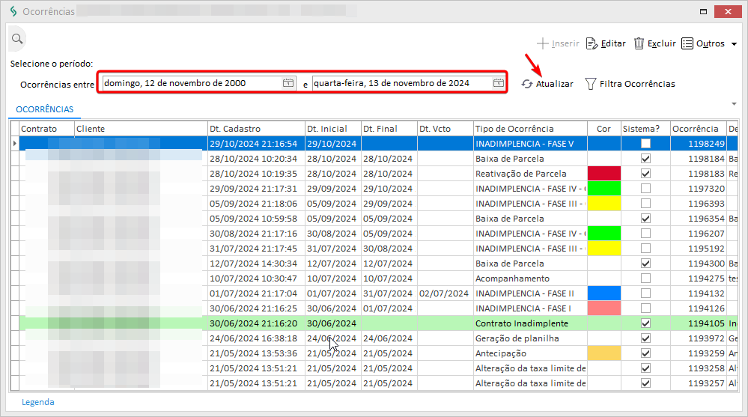Click the Filtra Ocorrências funnel icon
748x417 pixels.
pos(590,84)
